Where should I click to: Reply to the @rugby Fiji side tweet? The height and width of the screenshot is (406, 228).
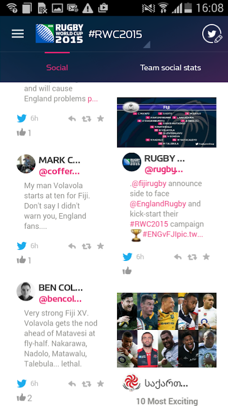pyautogui.click(x=178, y=257)
